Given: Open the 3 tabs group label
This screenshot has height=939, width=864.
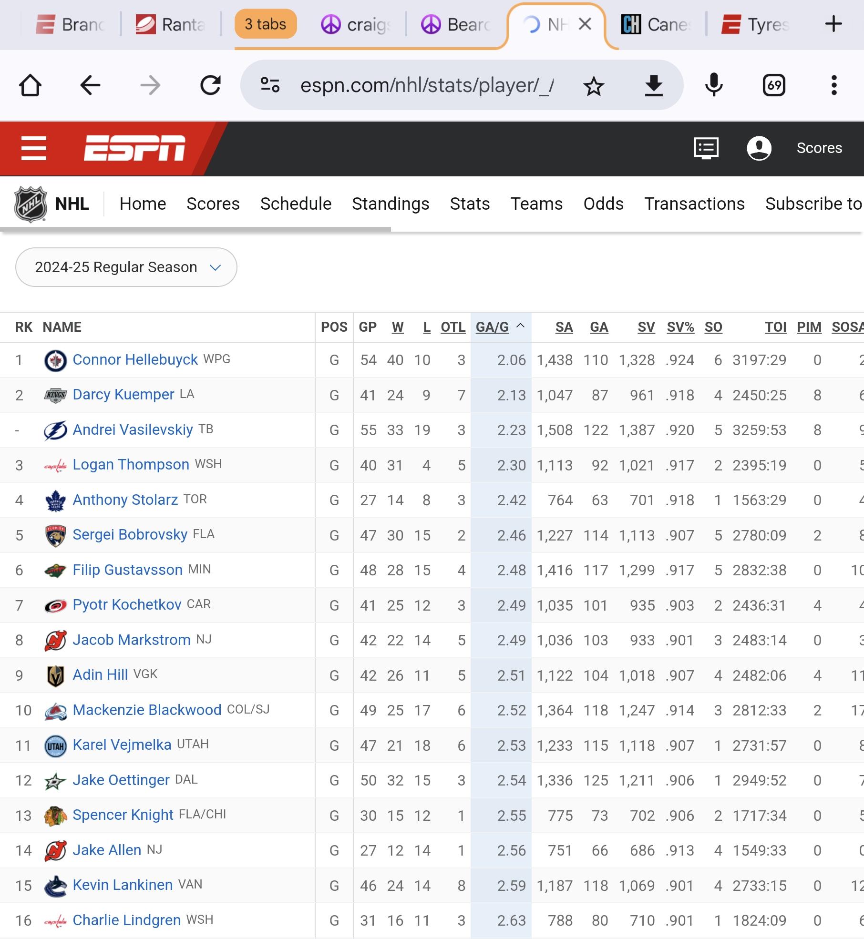Looking at the screenshot, I should click(x=266, y=24).
